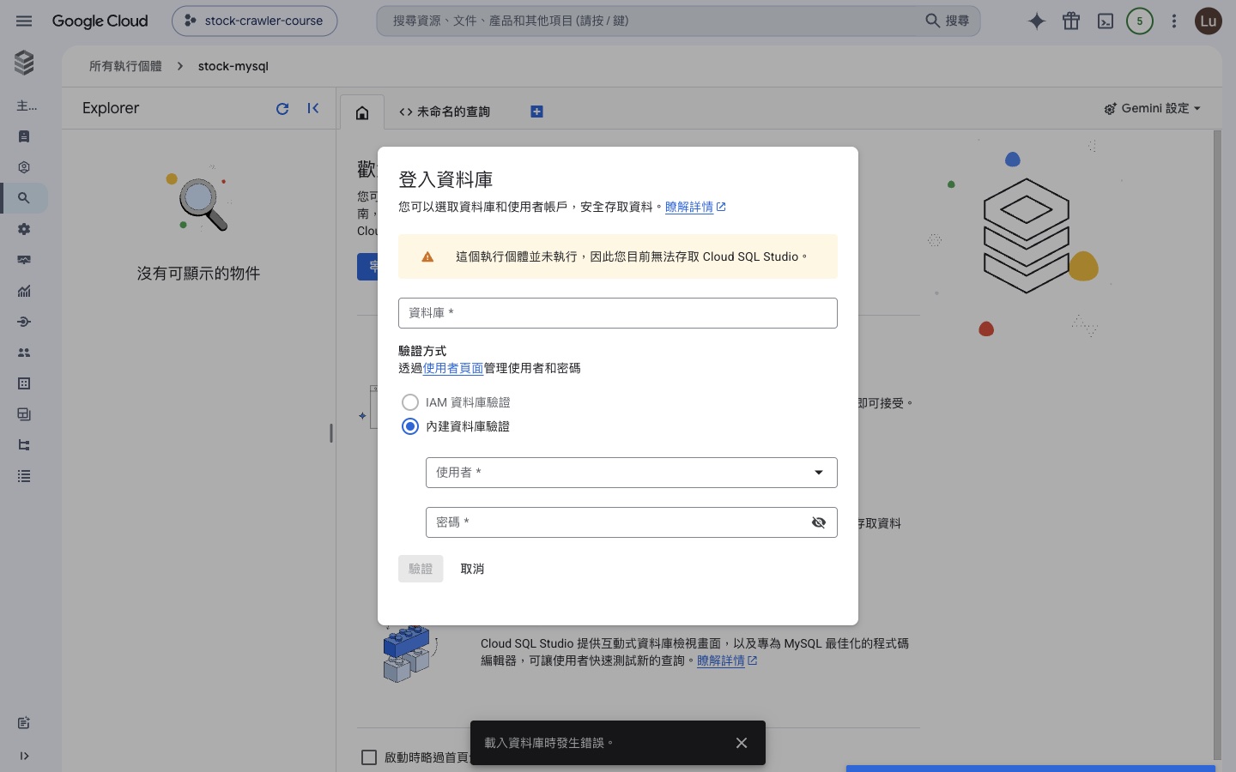Click the Cloud SQL stacked-layers product icon
Viewport: 1236px width, 772px height.
(24, 62)
